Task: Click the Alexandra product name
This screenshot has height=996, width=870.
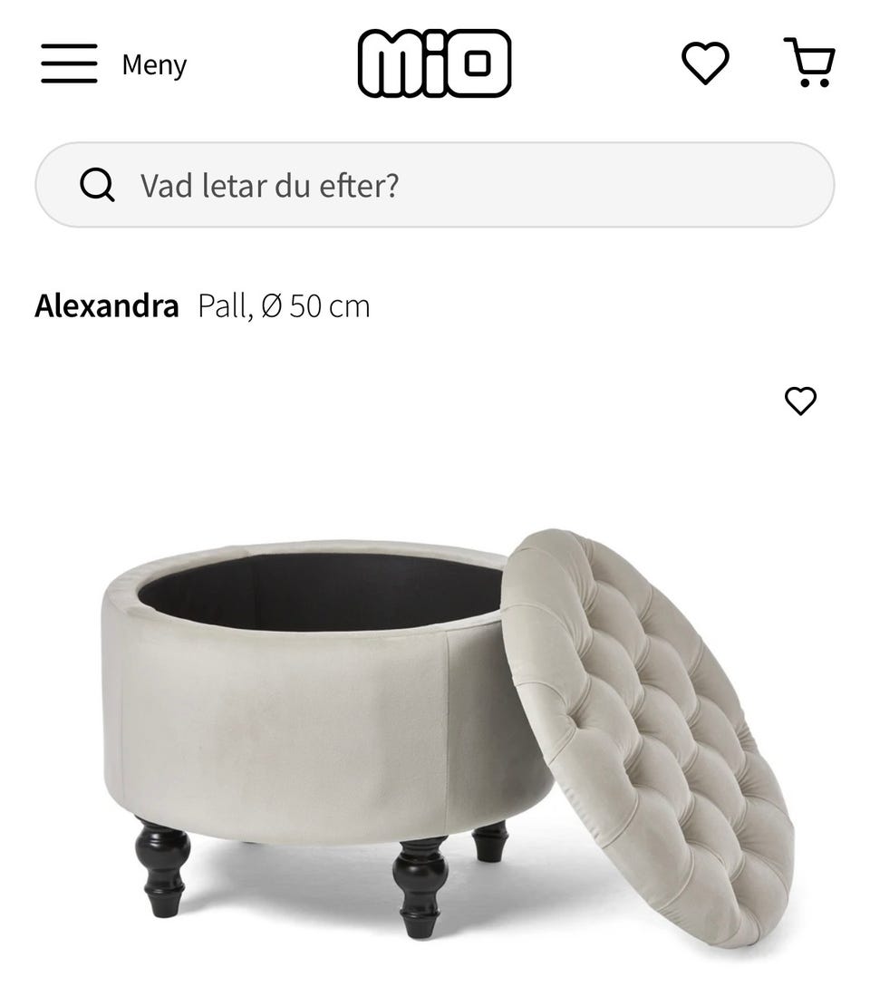Action: coord(107,306)
